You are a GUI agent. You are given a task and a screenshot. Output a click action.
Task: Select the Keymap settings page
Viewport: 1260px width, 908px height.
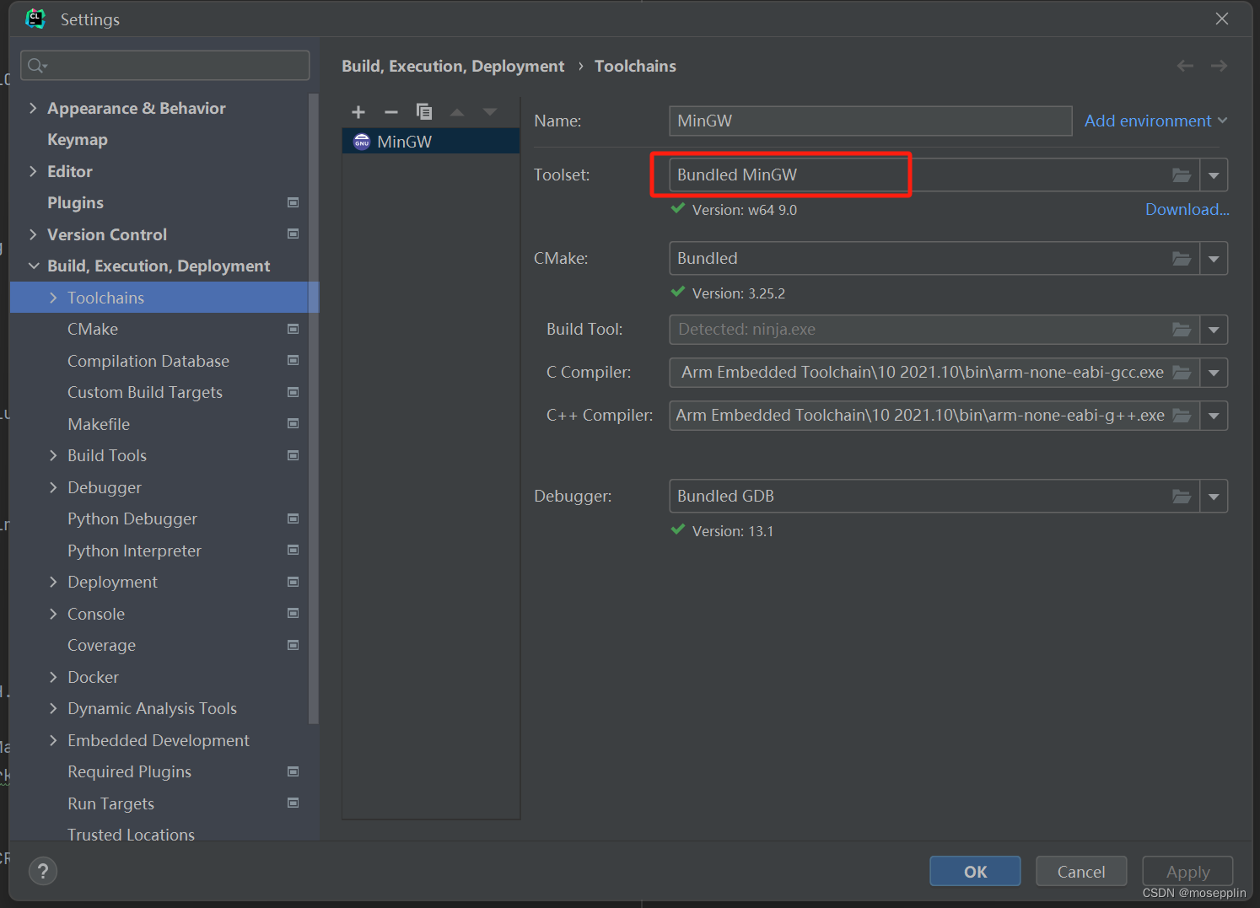pyautogui.click(x=78, y=140)
